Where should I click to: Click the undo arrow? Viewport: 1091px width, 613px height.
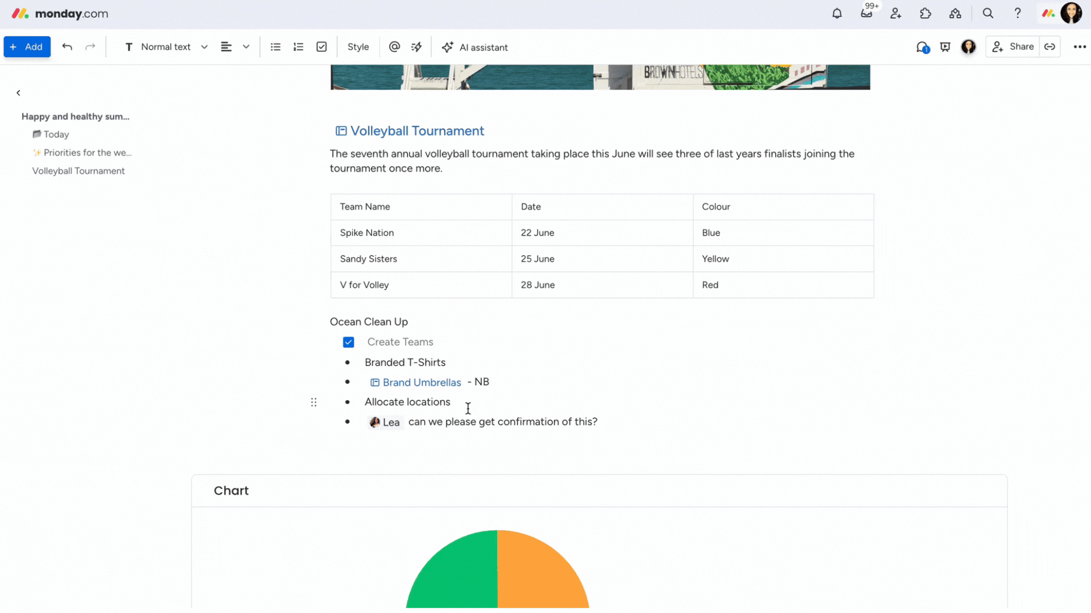67,47
